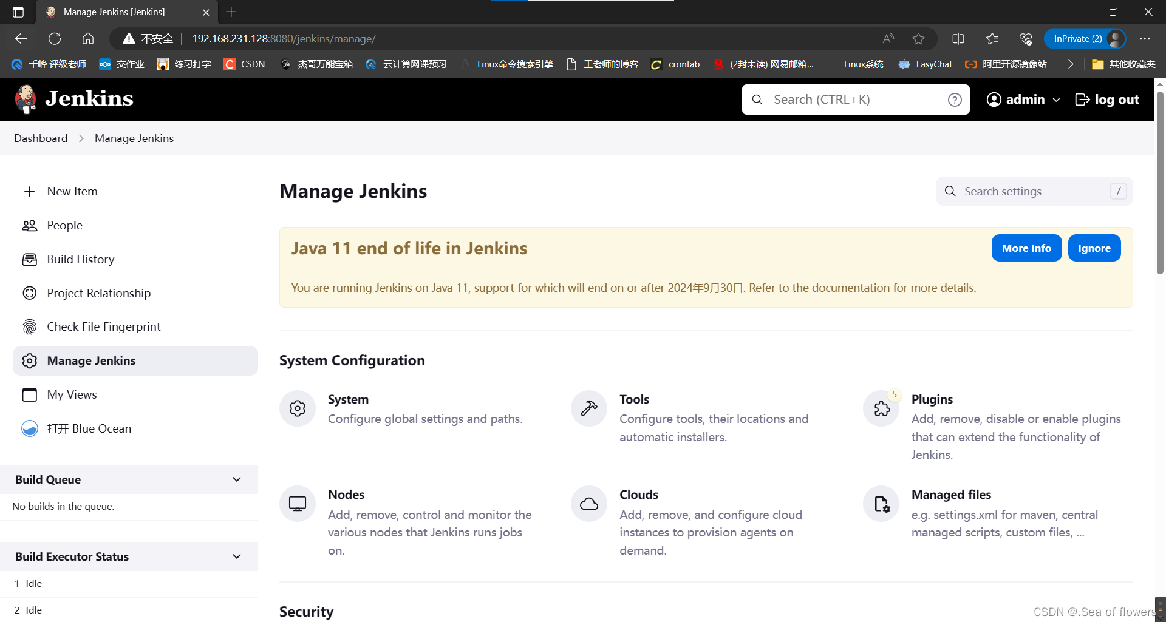The height and width of the screenshot is (622, 1166).
Task: Click the read aloud icon
Action: (888, 39)
